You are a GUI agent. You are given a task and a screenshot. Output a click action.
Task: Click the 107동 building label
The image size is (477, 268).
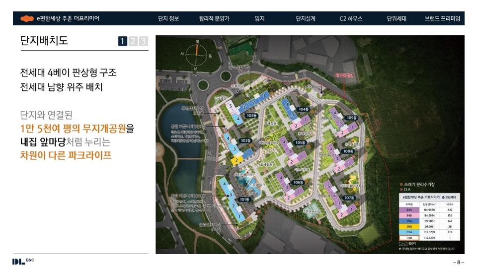click(349, 198)
